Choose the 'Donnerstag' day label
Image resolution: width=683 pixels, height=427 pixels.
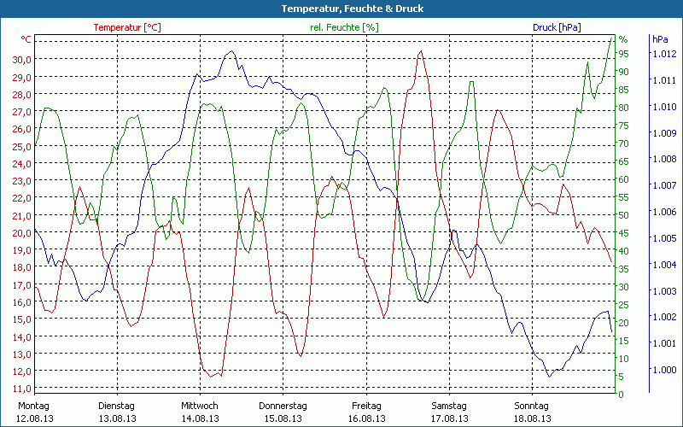point(283,406)
